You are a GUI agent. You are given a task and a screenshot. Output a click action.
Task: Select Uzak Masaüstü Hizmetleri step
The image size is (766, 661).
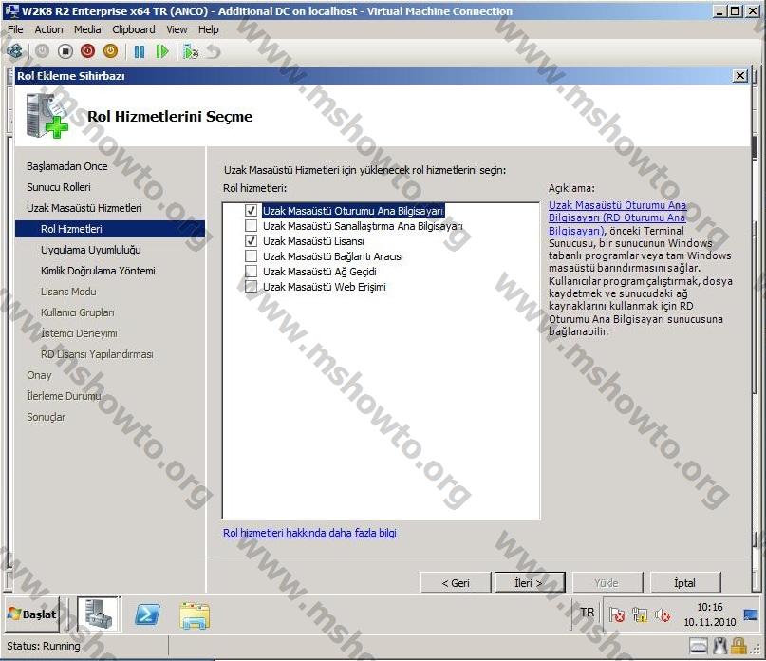point(84,208)
